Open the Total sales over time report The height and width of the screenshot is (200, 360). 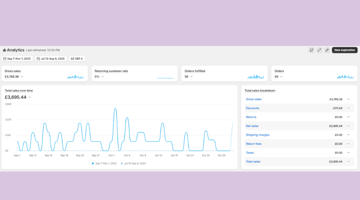[x=19, y=91]
